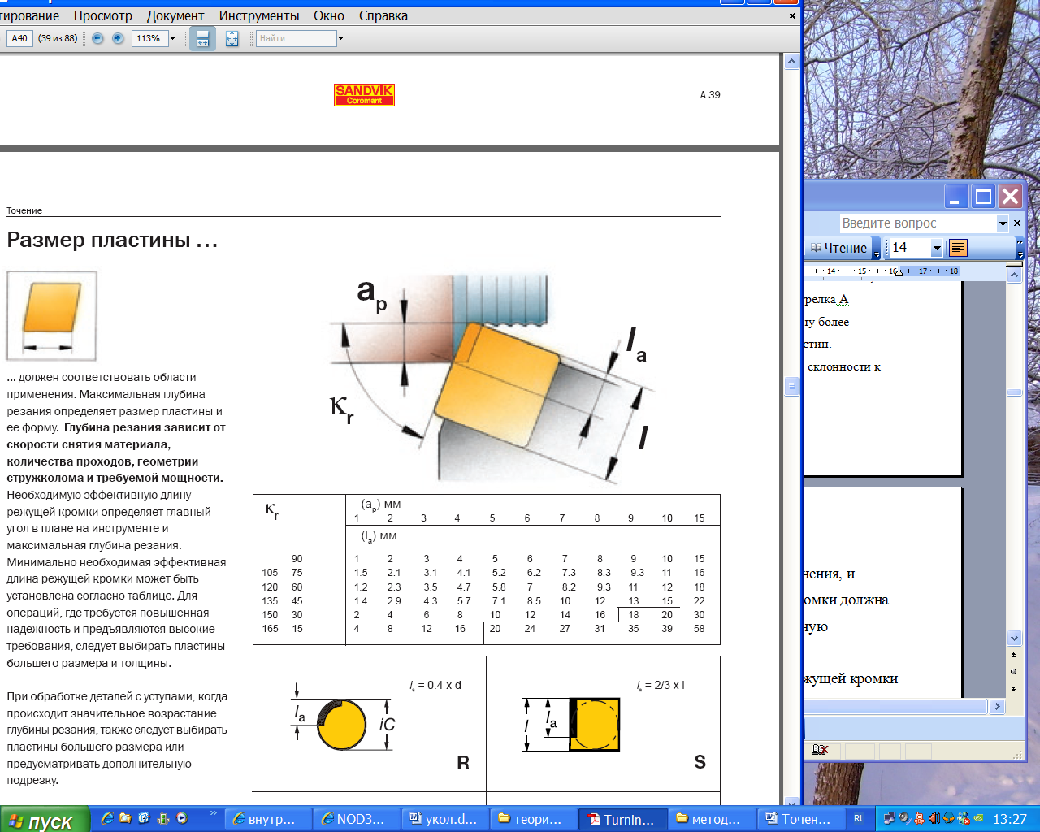The image size is (1040, 832).
Task: Click the fourth quick launch green icon
Action: tap(163, 819)
